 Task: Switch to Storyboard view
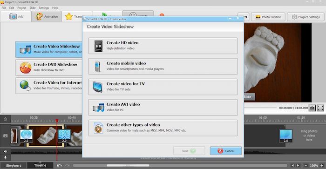click(14, 165)
